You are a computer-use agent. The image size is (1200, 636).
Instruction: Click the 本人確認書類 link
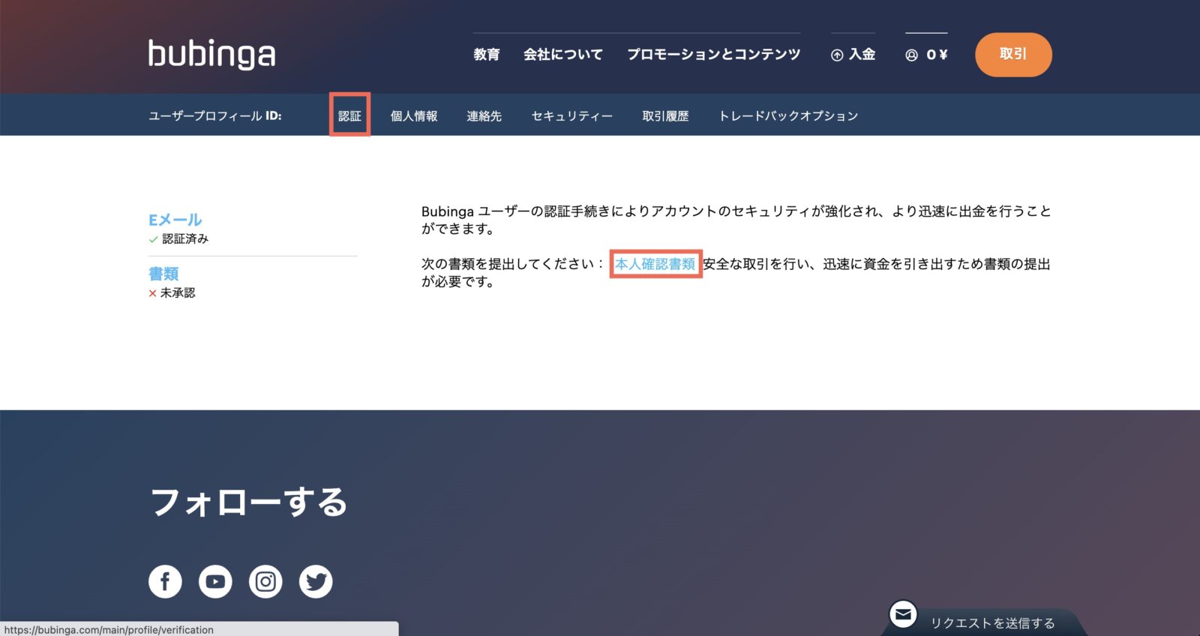point(655,264)
